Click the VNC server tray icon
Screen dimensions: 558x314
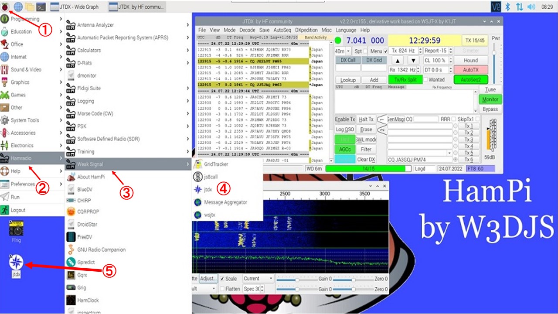496,7
